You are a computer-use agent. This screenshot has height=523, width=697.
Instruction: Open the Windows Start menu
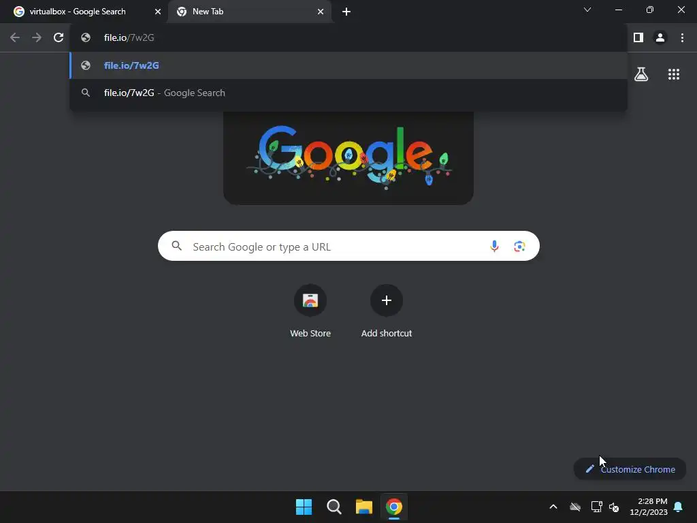[304, 507]
